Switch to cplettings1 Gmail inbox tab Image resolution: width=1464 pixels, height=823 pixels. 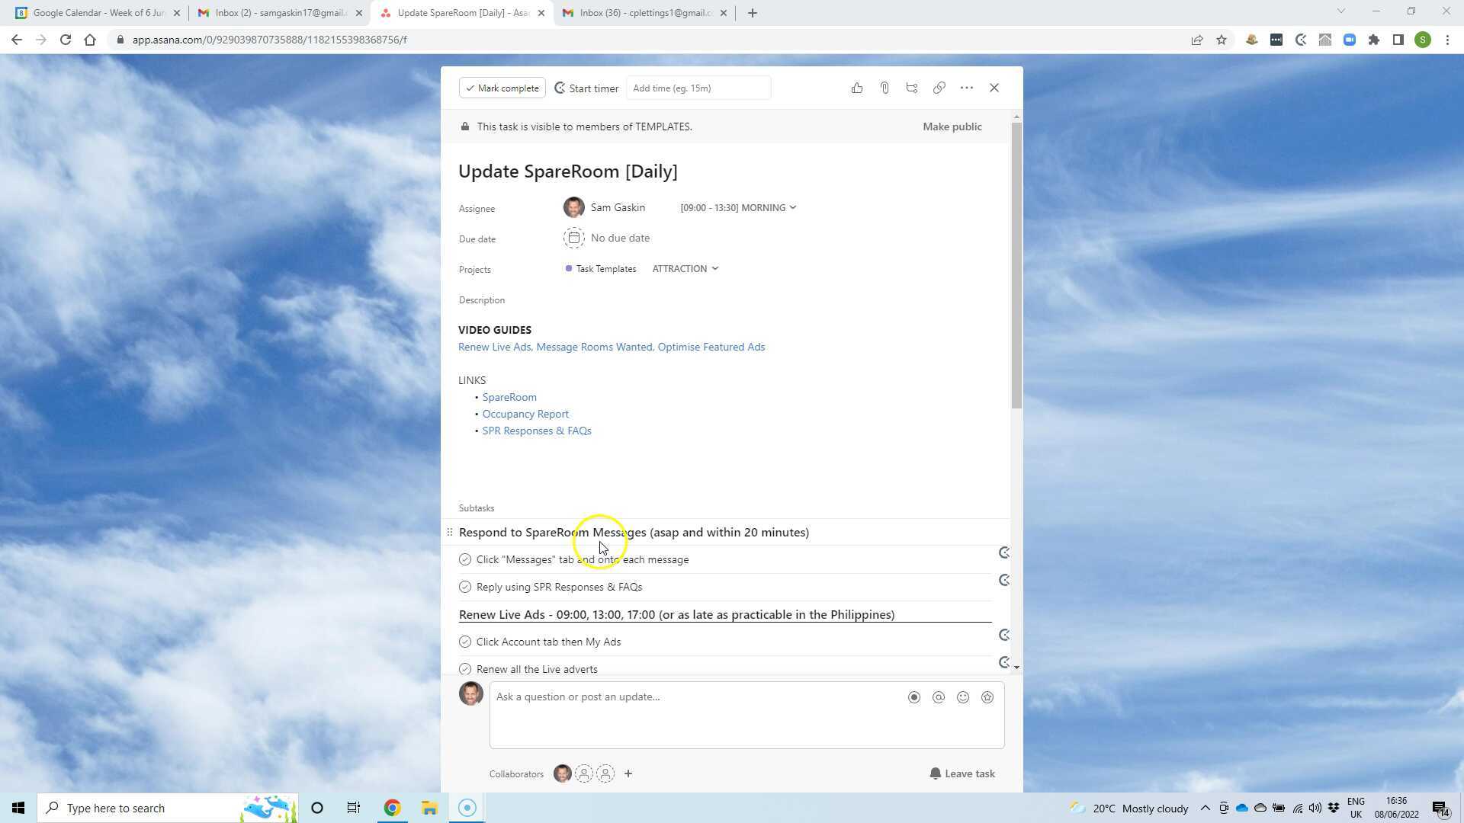click(644, 13)
